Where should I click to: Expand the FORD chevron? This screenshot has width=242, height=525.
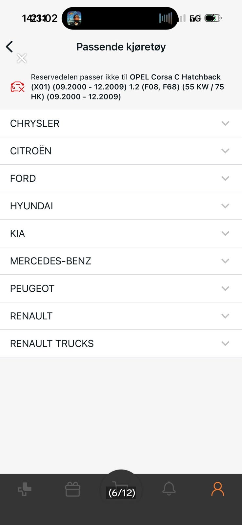(x=225, y=178)
